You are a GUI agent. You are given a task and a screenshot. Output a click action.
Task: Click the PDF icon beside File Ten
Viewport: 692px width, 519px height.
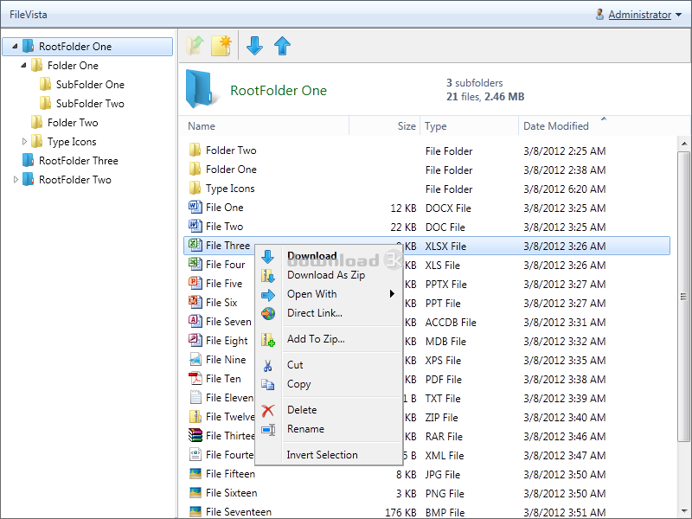(195, 378)
